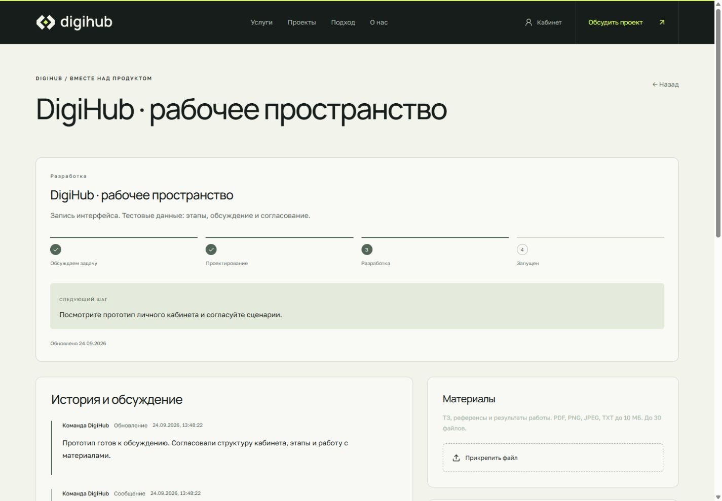
Task: Click the 'Материалы' heading
Action: tap(469, 399)
